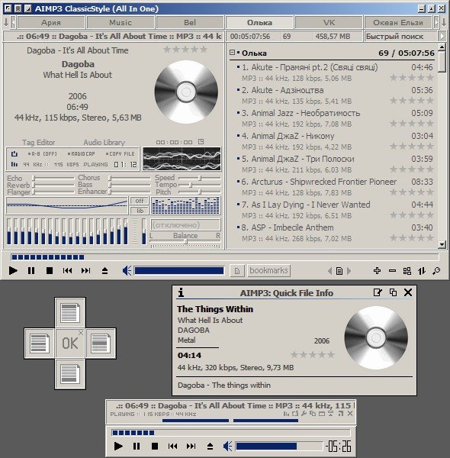The image size is (450, 458).
Task: Adjust the Speed slider
Action: pyautogui.click(x=200, y=178)
